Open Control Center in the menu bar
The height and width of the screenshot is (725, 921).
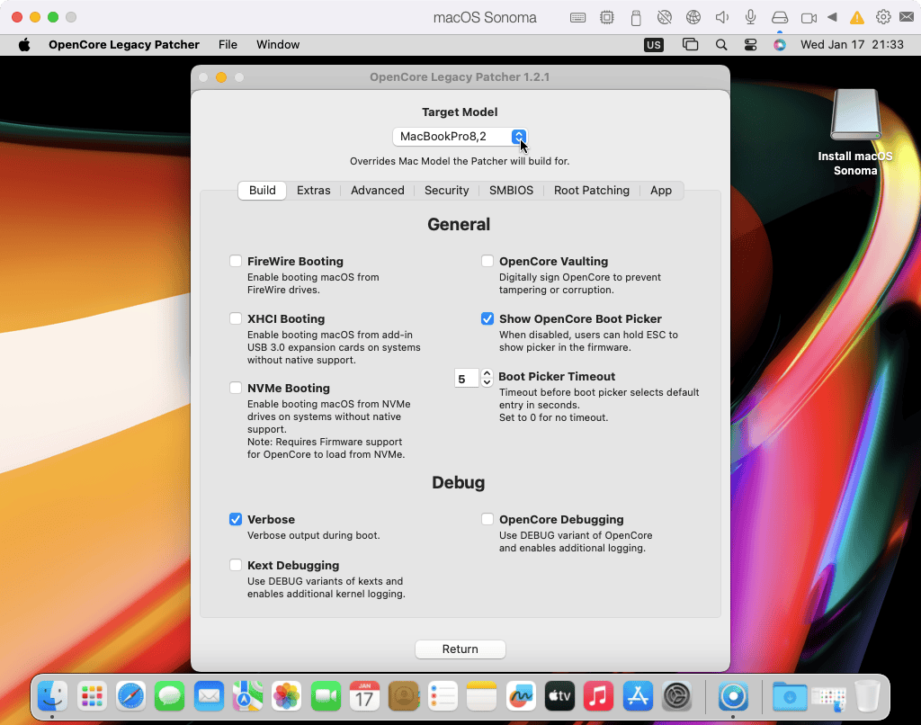click(x=750, y=45)
